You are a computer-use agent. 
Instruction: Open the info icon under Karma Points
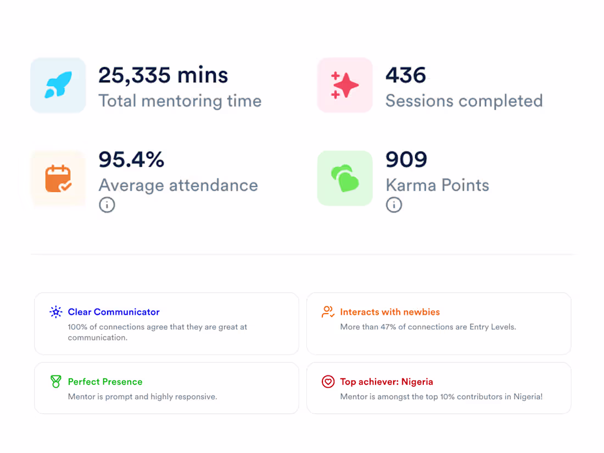(394, 205)
